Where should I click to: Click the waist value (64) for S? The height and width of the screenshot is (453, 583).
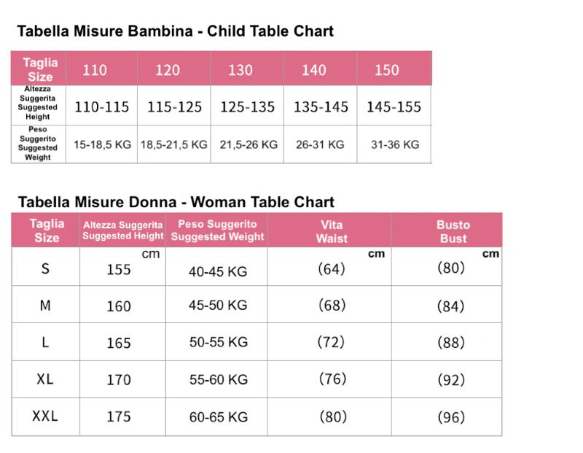(x=332, y=268)
